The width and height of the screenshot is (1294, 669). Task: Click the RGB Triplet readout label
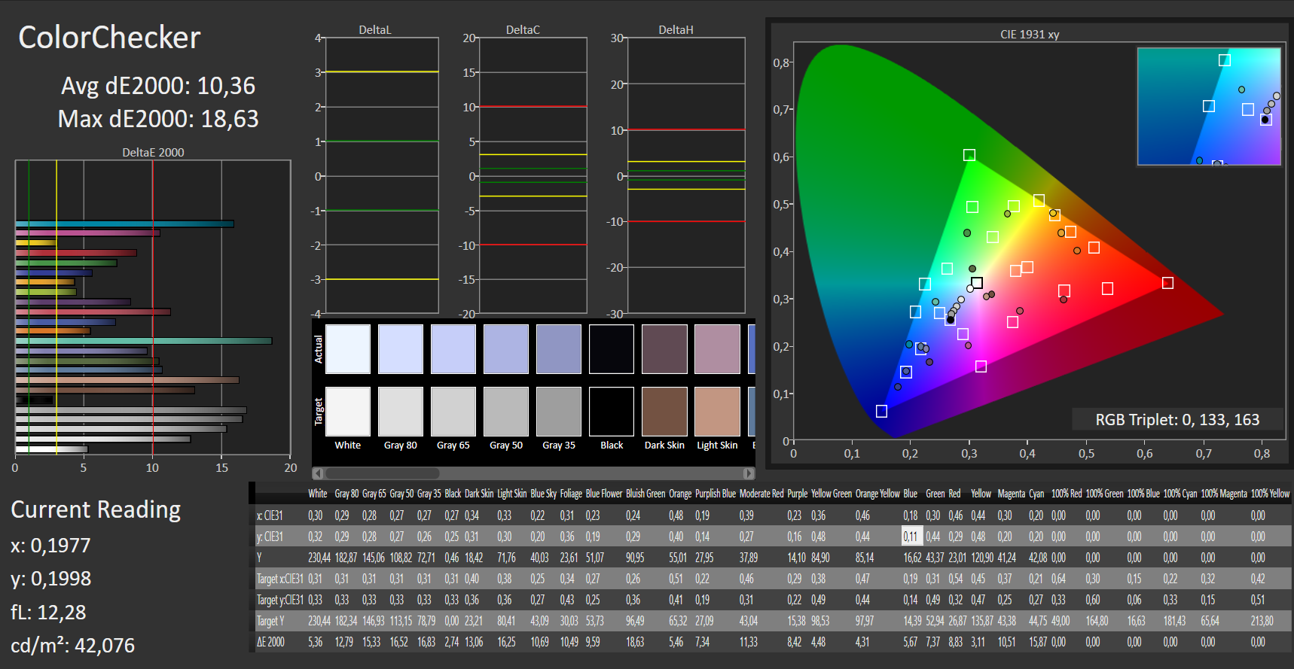[1177, 420]
